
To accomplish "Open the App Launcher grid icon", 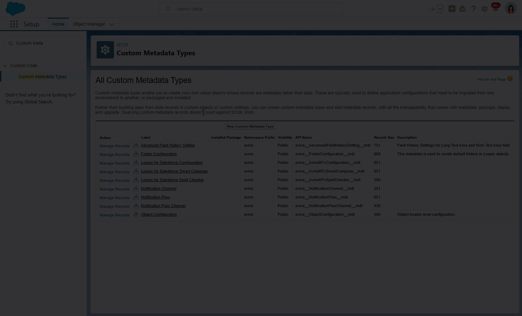I will click(14, 24).
